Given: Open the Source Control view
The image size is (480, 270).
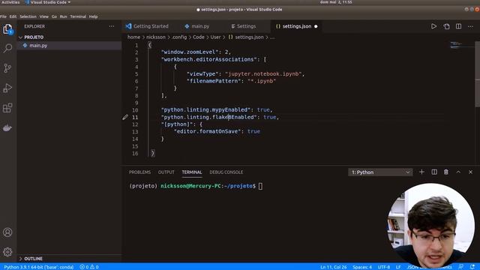Looking at the screenshot, I should (7, 68).
